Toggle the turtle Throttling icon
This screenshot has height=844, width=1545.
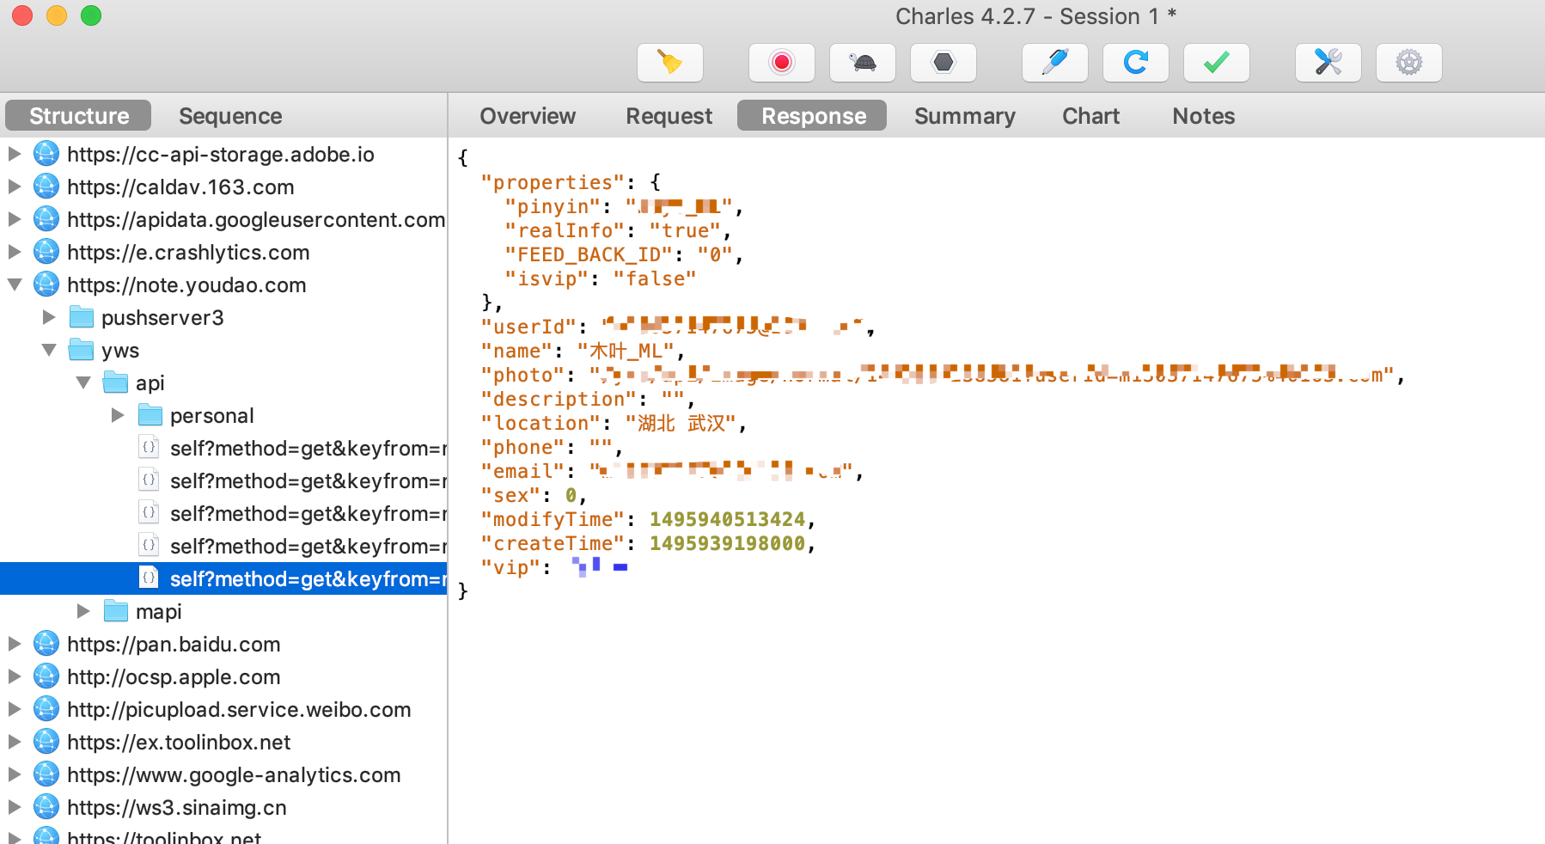coord(863,63)
